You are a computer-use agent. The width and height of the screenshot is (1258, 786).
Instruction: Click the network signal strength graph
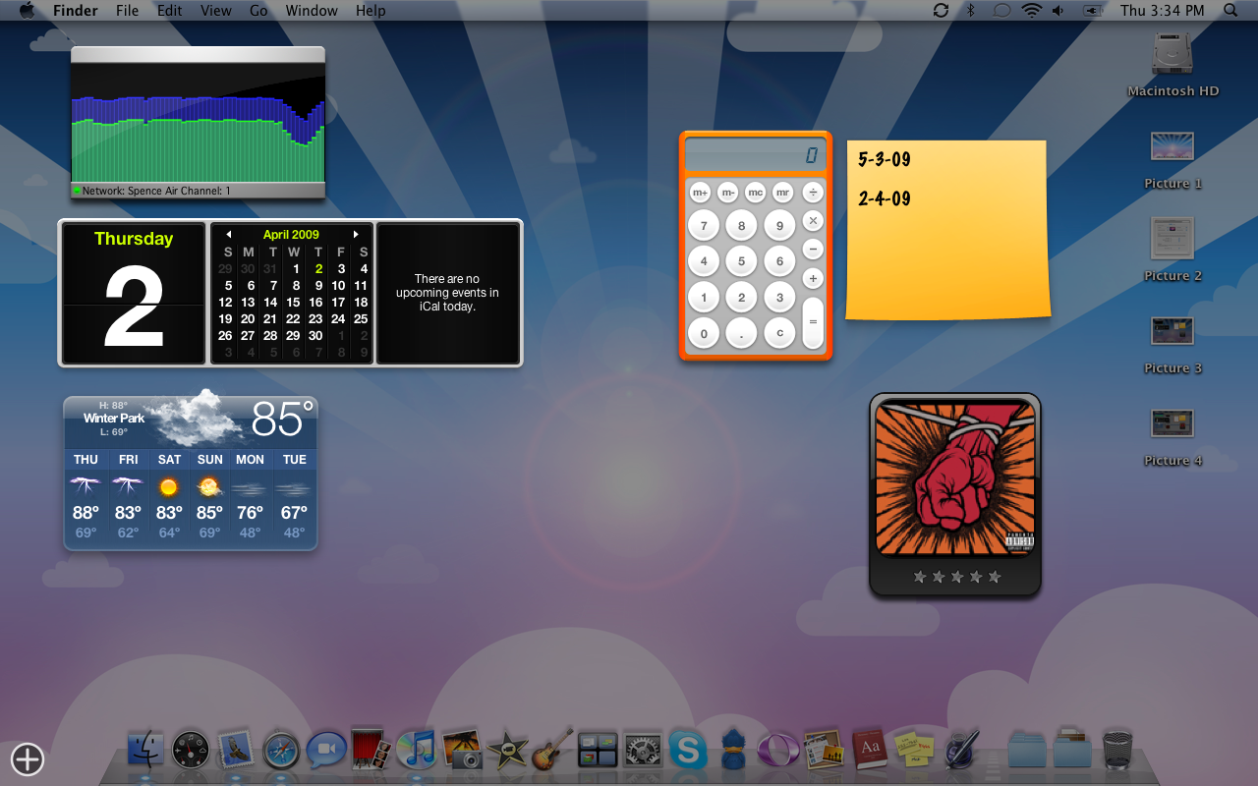(198, 124)
